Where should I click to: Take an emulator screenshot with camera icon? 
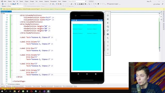[108, 34]
